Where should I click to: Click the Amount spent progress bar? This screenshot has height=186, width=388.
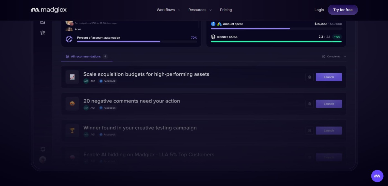click(x=276, y=28)
